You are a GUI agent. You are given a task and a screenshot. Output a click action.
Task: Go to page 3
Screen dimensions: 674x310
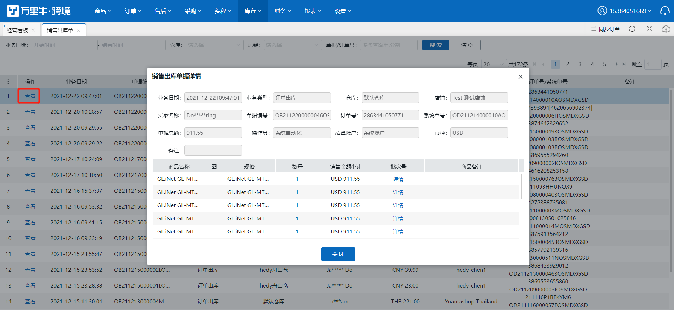pyautogui.click(x=580, y=64)
